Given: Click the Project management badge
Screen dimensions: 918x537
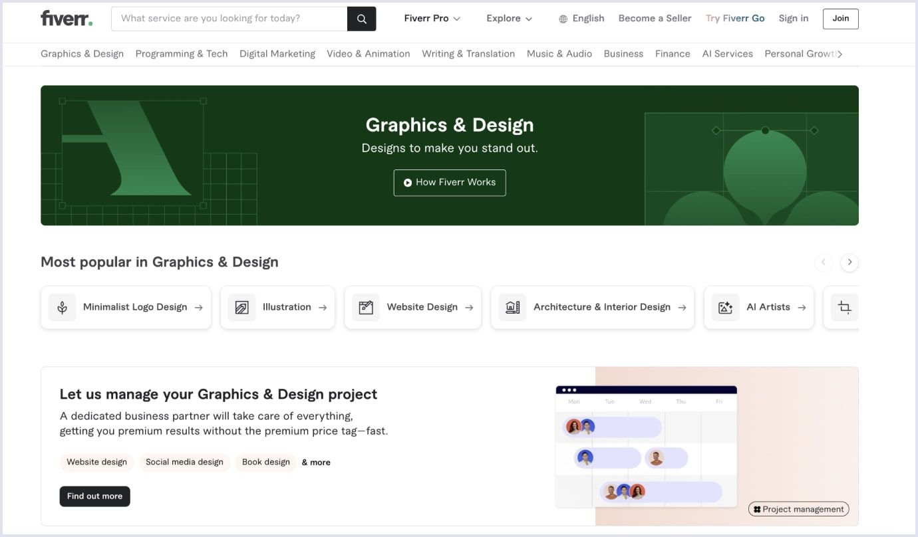Looking at the screenshot, I should click(x=798, y=510).
